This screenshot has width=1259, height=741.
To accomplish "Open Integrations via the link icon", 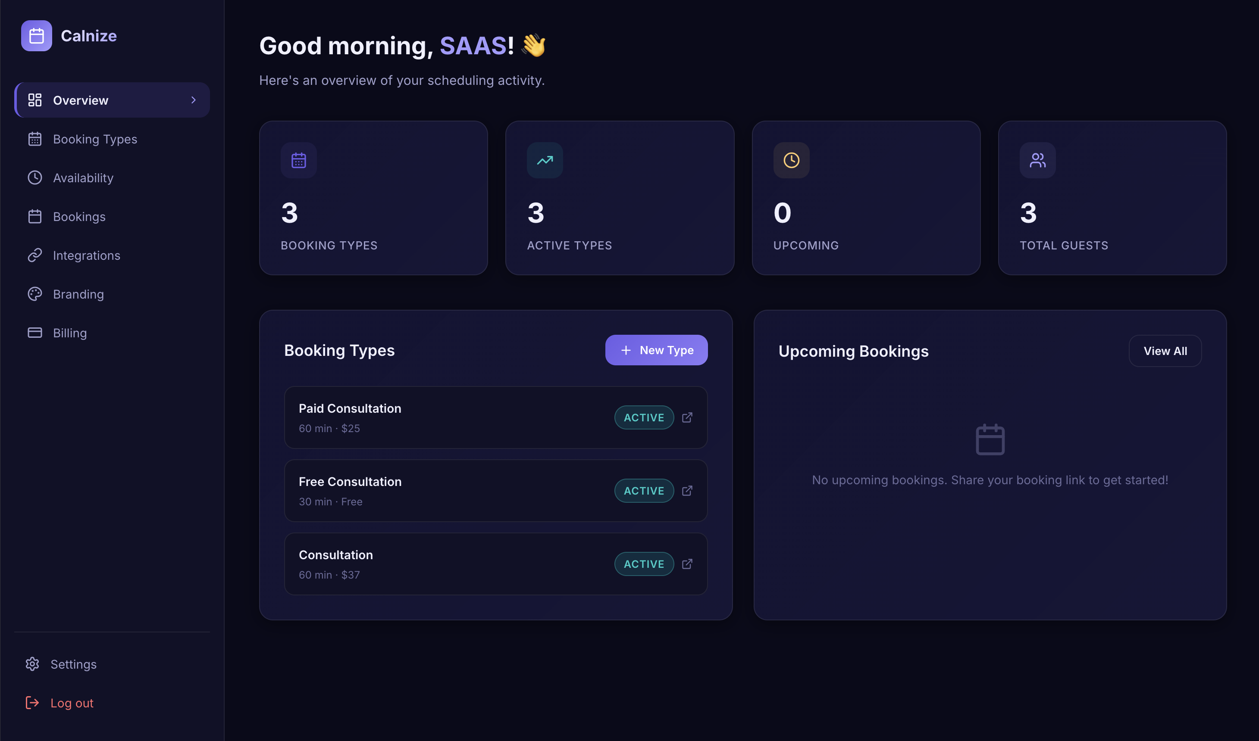I will 35,255.
